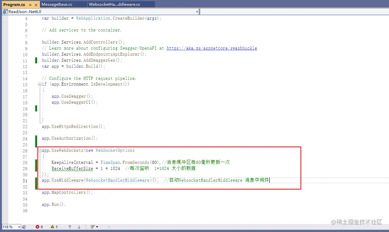Click the app.UseAuthorization() statement
Screen dimensions: 389x232
click(x=70, y=138)
